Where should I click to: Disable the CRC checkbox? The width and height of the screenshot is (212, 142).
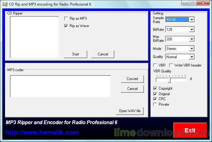(x=155, y=99)
